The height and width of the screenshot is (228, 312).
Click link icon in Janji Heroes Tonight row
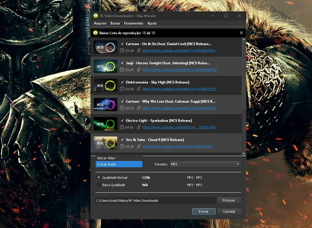coord(139,70)
